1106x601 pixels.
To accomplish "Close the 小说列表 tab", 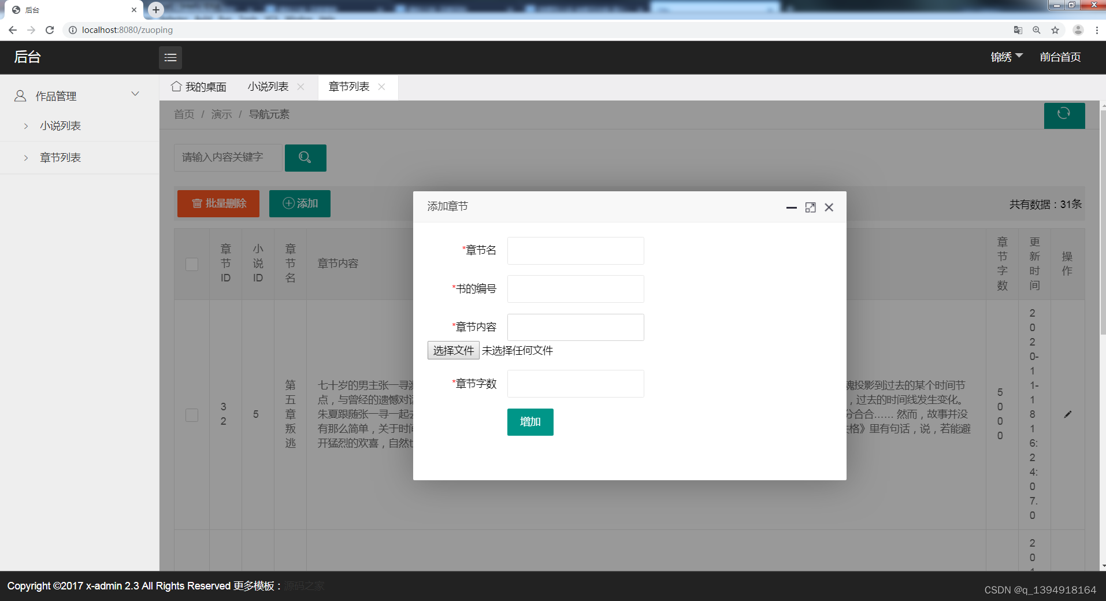I will pos(300,87).
